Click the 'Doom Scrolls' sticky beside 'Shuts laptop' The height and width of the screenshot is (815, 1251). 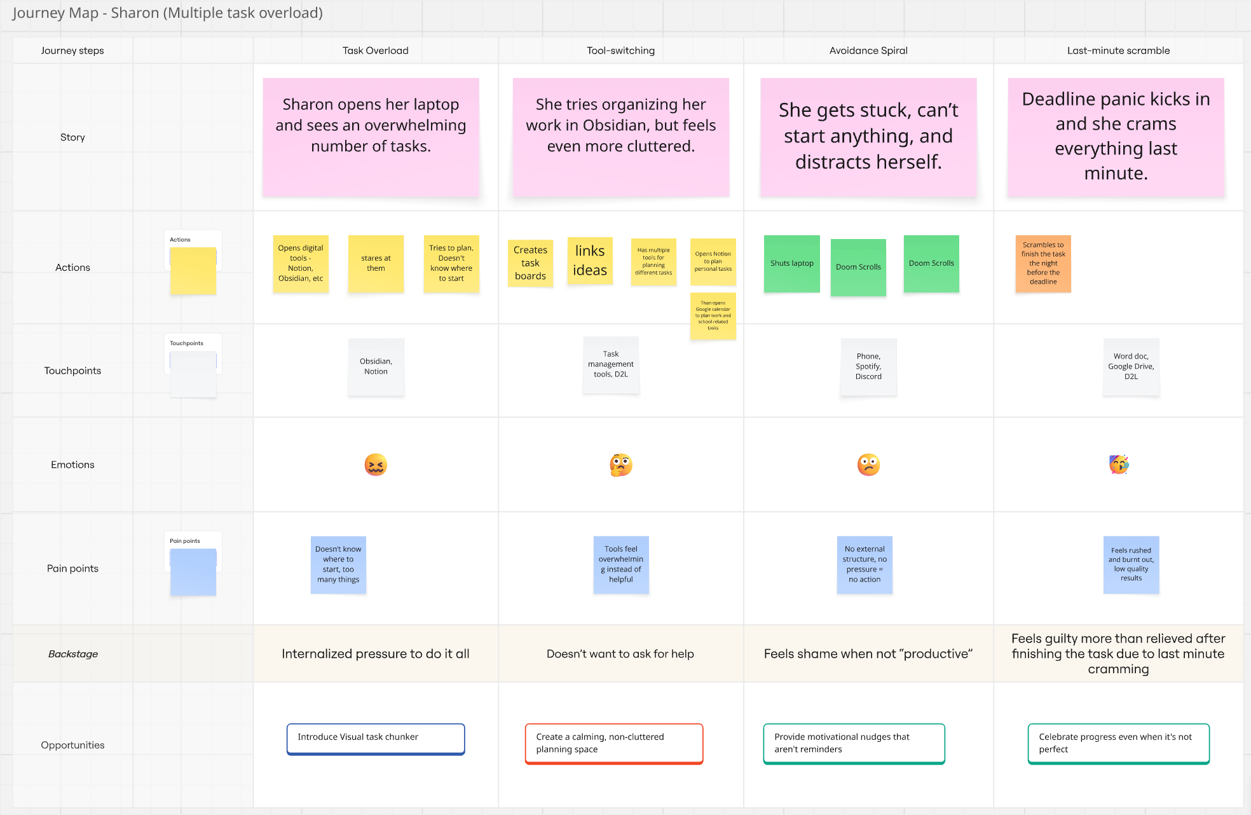click(x=858, y=267)
